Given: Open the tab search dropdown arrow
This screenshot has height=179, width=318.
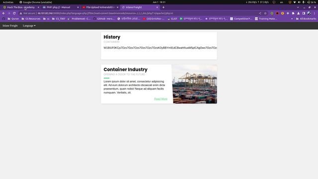Looking at the screenshot, I should pos(298,7).
